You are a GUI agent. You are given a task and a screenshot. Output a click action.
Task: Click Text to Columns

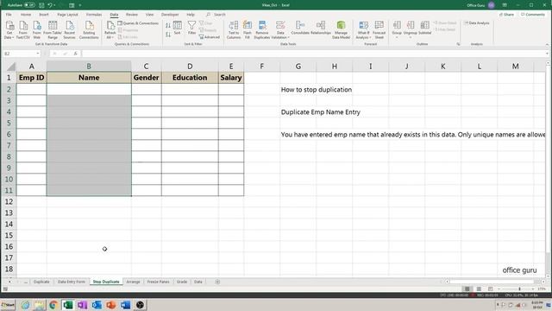[234, 29]
